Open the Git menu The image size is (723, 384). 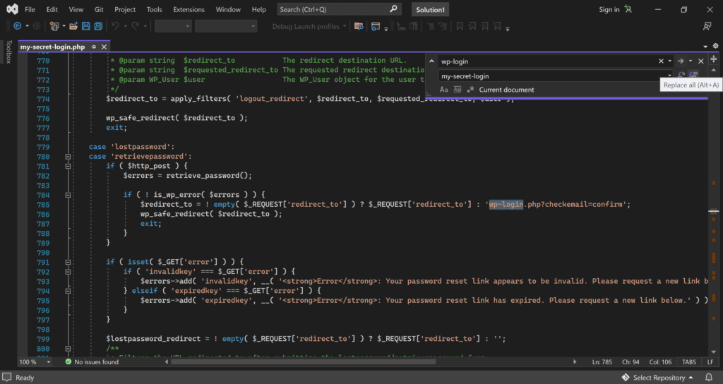coord(99,9)
